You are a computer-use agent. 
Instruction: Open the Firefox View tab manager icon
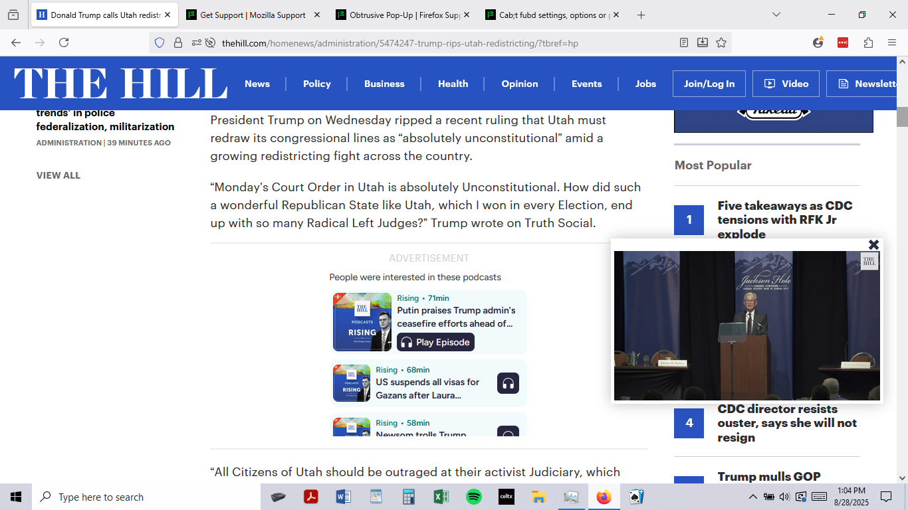pyautogui.click(x=13, y=15)
